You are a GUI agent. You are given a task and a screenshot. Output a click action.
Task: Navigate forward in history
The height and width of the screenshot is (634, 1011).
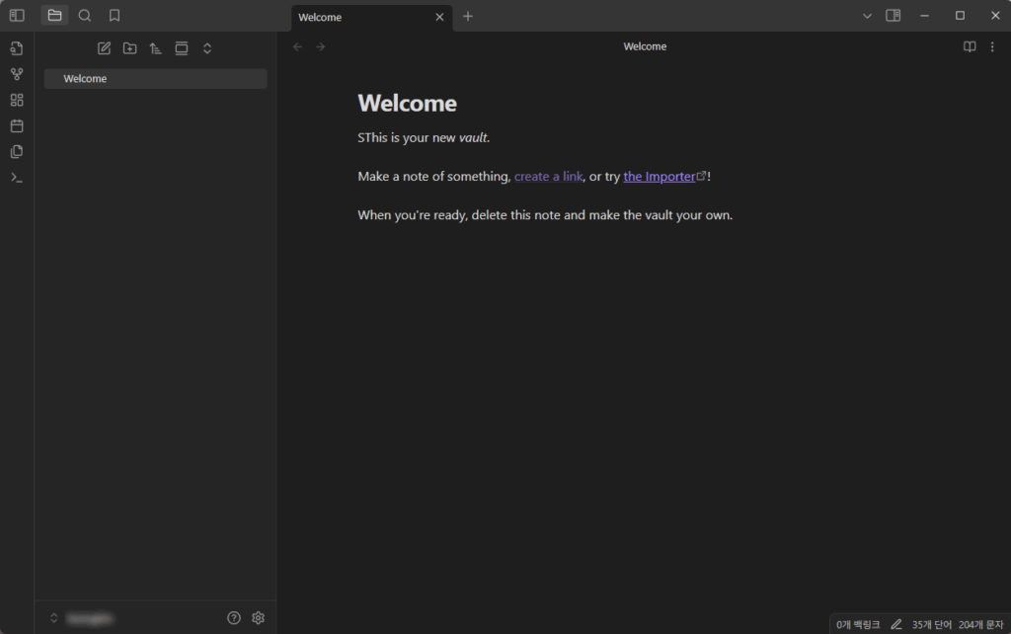coord(321,47)
